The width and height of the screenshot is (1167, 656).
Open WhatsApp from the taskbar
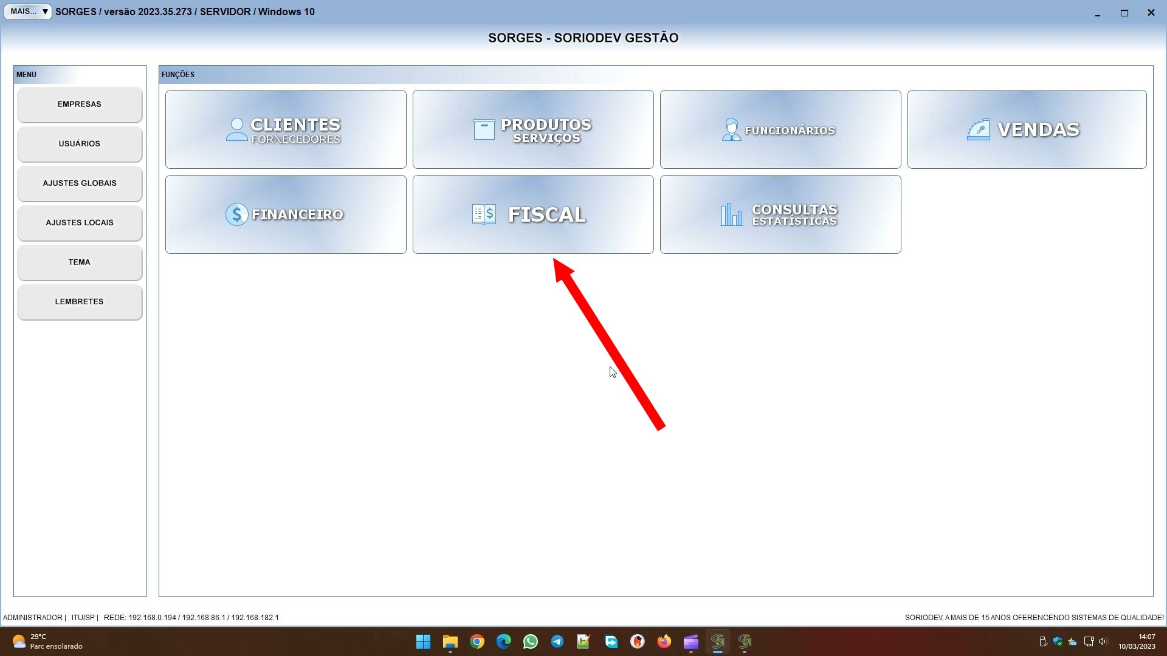click(531, 641)
